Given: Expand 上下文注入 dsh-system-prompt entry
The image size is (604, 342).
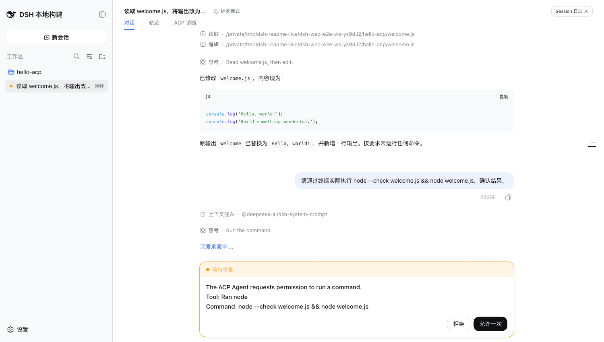Looking at the screenshot, I should (264, 214).
